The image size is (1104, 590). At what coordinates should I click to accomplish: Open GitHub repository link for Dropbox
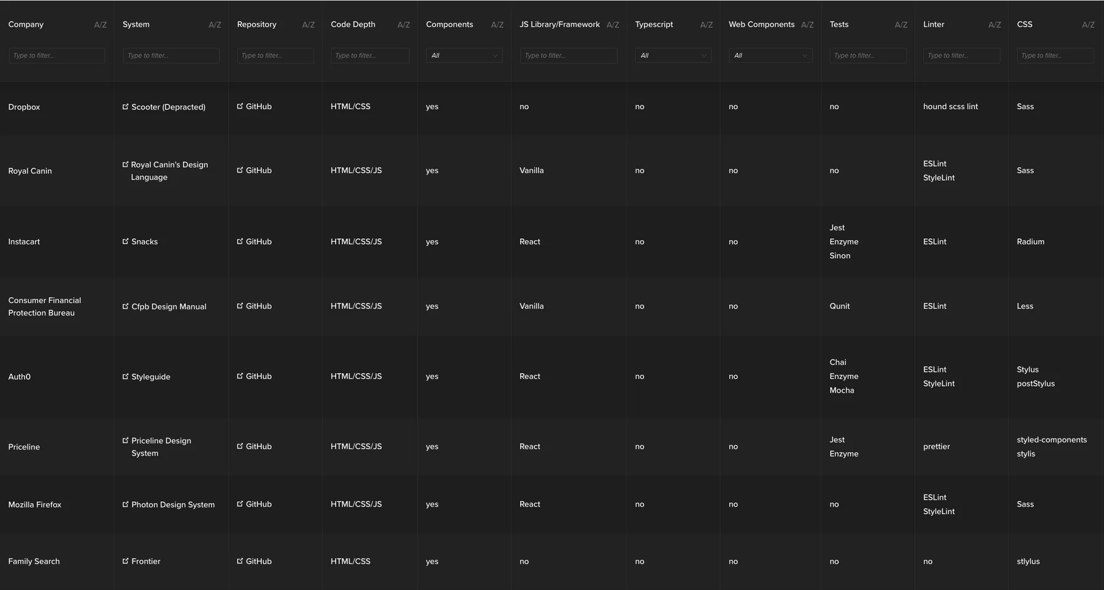pos(259,106)
